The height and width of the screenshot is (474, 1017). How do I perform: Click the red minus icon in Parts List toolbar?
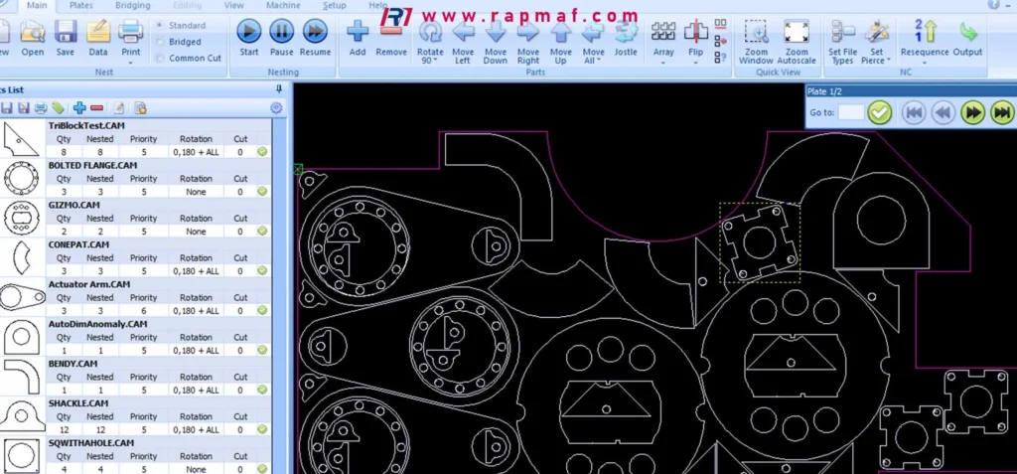97,107
